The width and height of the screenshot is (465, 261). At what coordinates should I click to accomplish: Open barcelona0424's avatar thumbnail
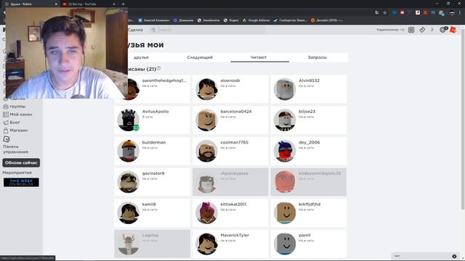(206, 120)
